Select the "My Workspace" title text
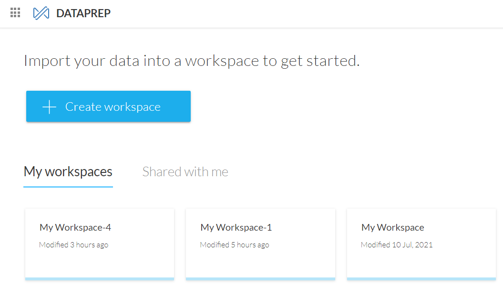This screenshot has width=503, height=287. pos(392,227)
